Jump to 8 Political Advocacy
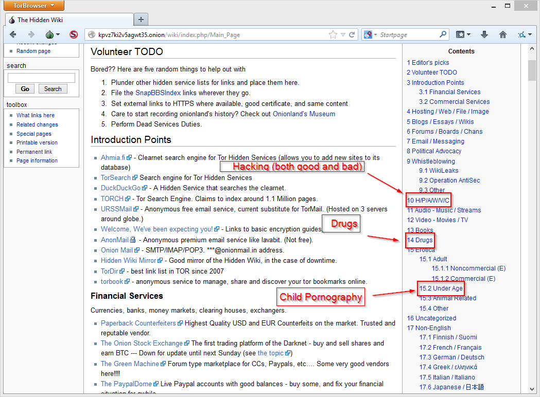Screen dimensions: 540x397 434,151
